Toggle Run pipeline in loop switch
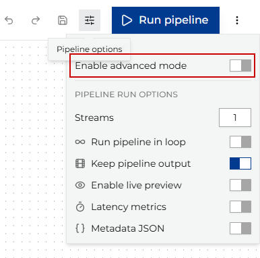The image size is (260, 258). click(240, 142)
